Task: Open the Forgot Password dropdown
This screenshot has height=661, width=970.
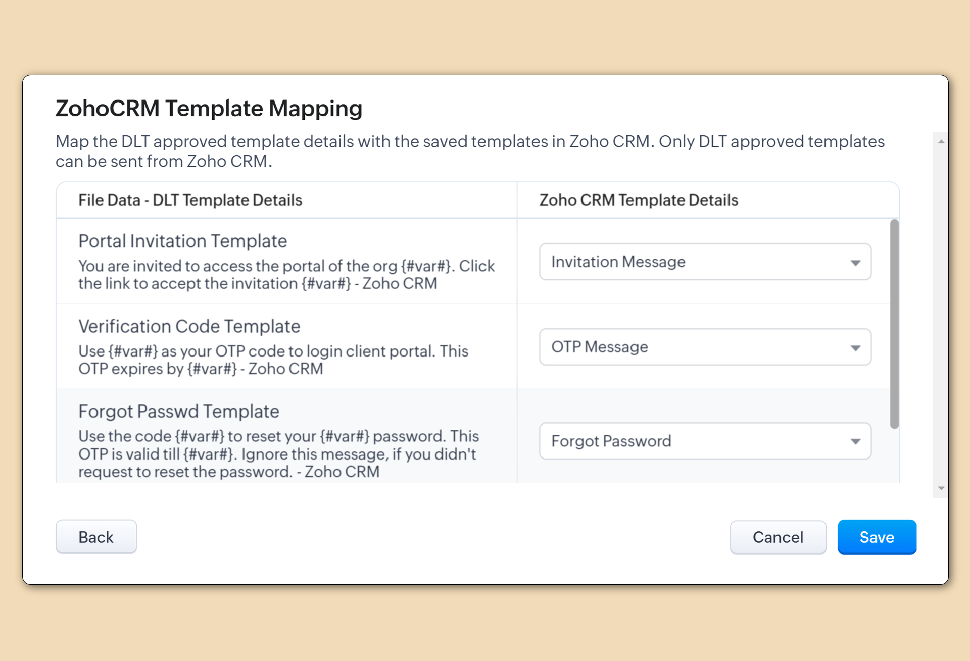Action: tap(705, 441)
